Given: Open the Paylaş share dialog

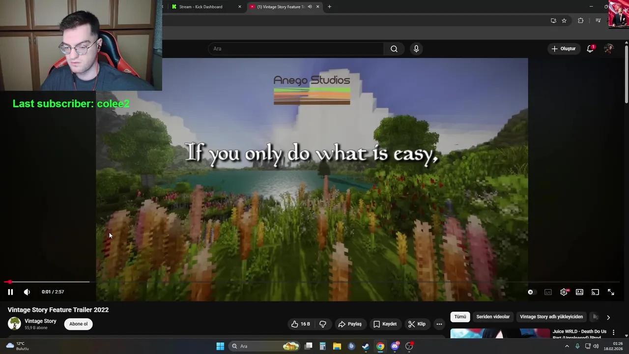Looking at the screenshot, I should 350,324.
